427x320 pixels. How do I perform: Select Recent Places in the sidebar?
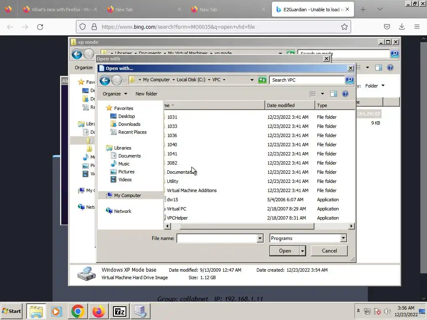click(132, 132)
